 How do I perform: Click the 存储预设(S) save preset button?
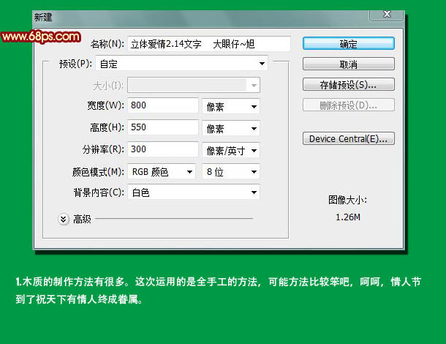click(349, 85)
